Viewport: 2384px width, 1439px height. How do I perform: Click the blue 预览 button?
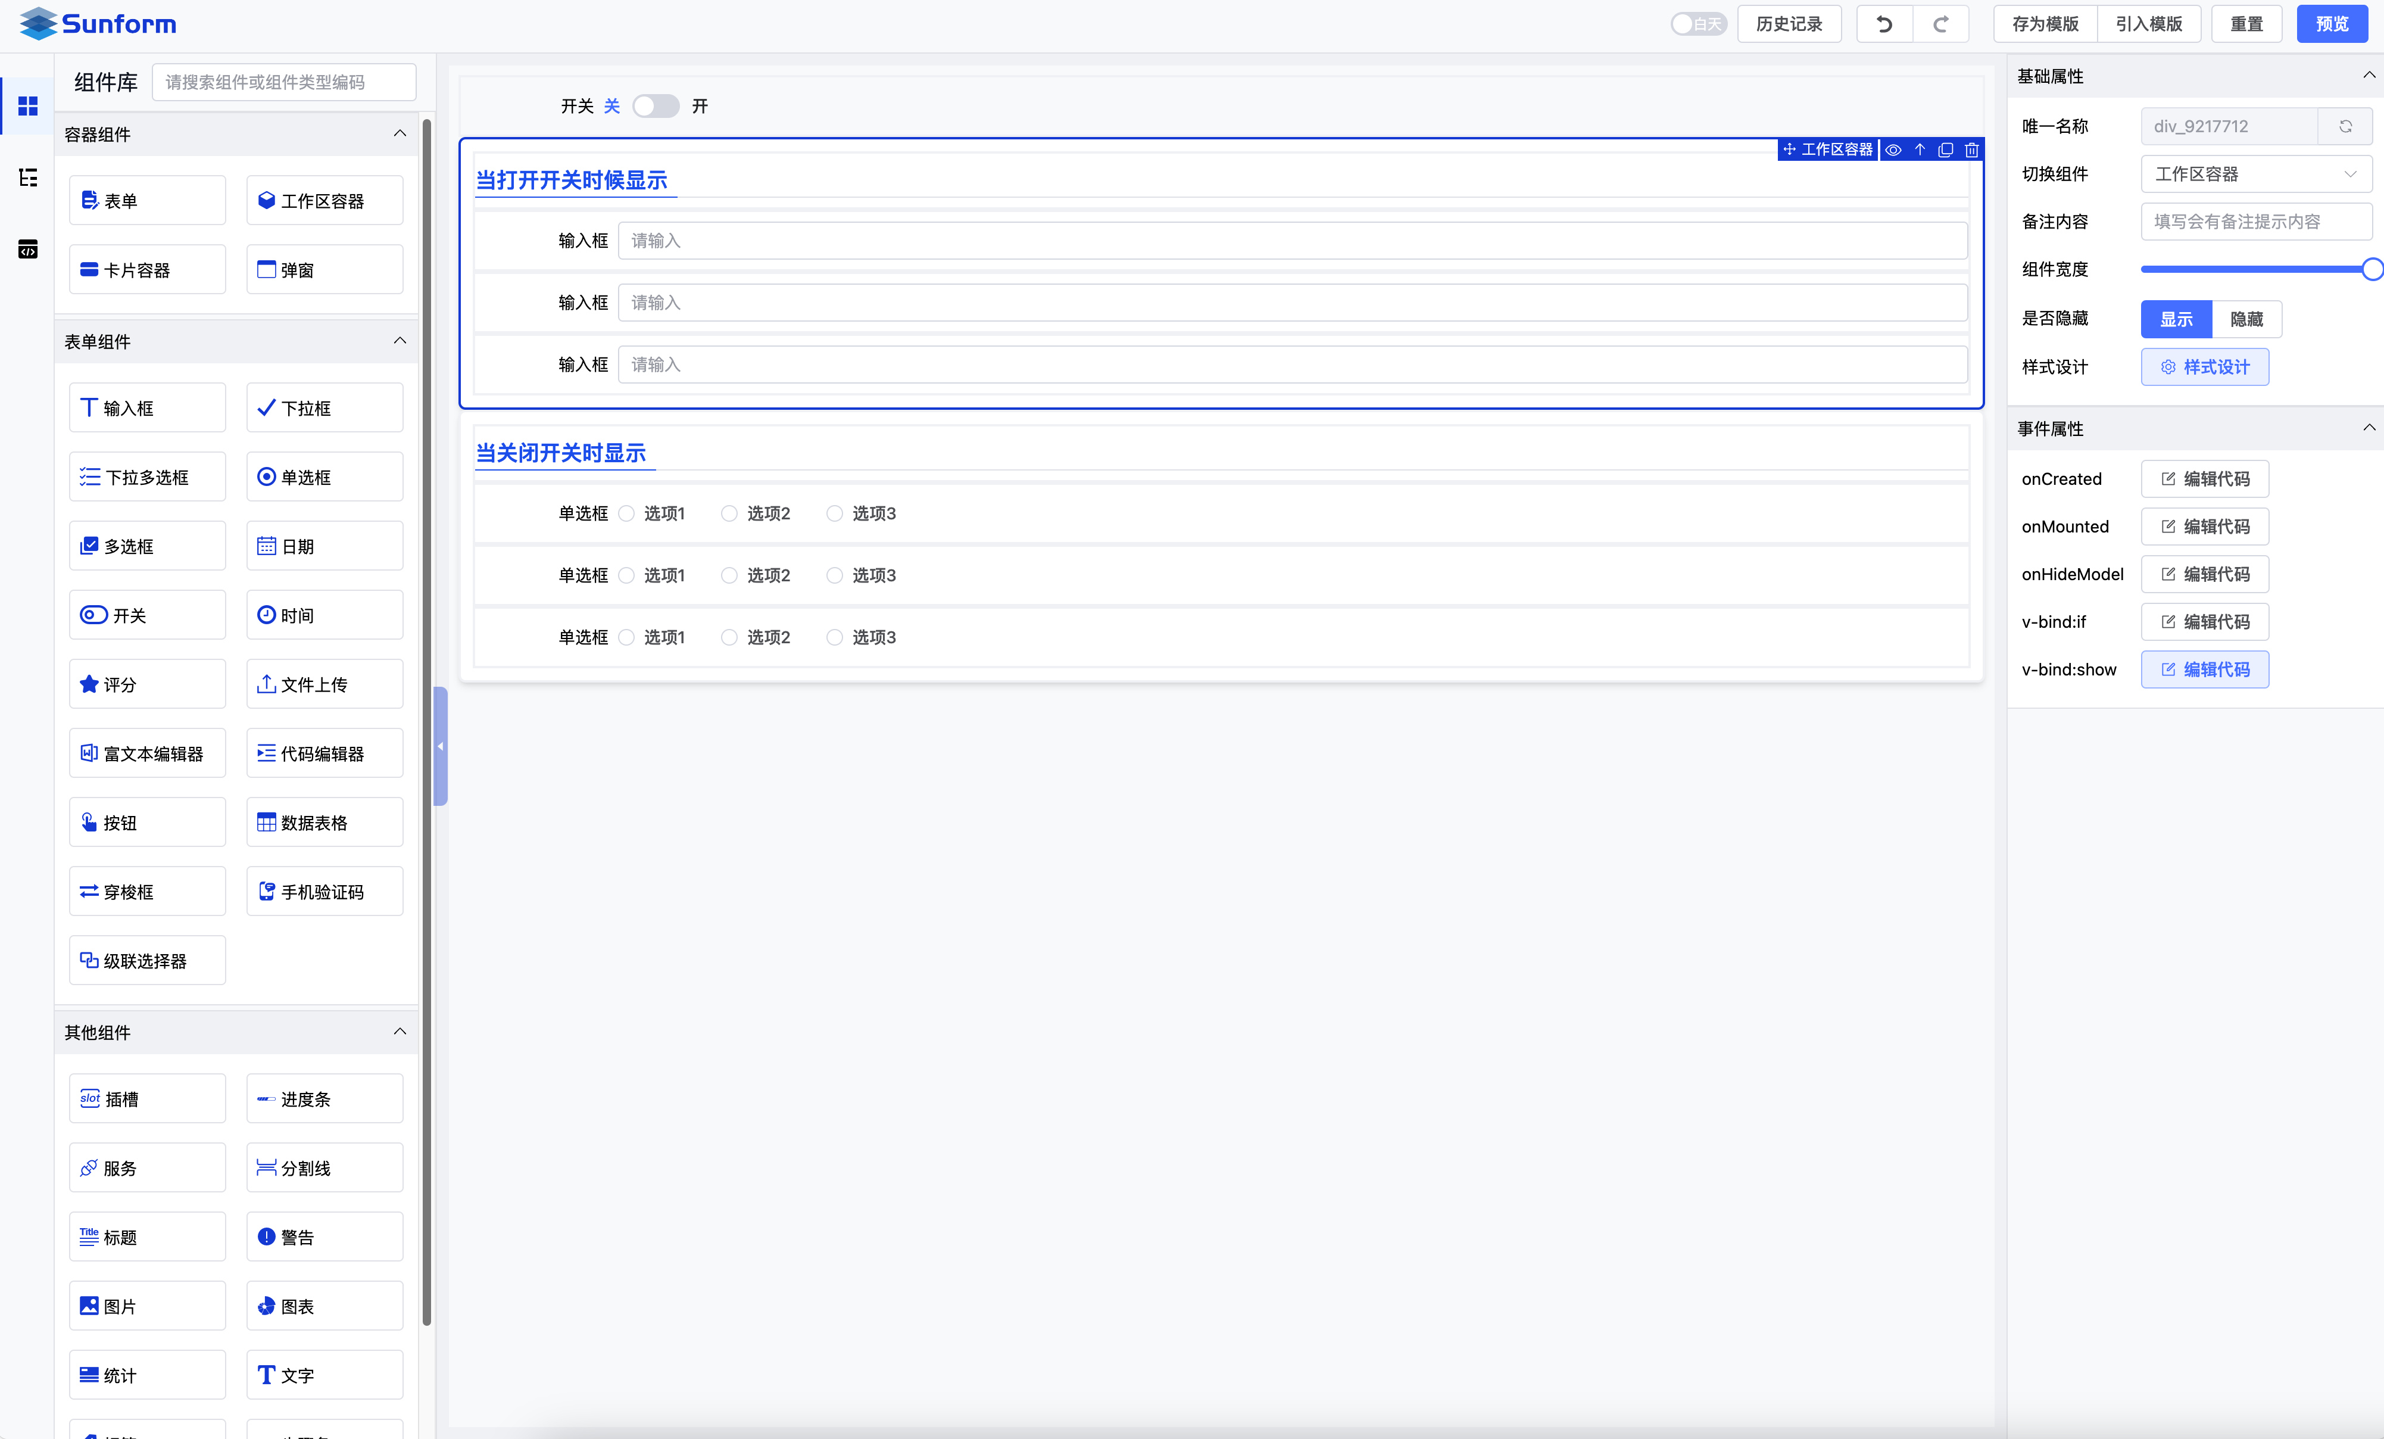(x=2332, y=24)
